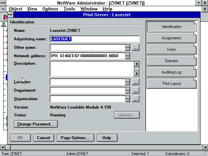The height and width of the screenshot is (156, 208).
Task: Click the Description scrollbar up arrow
Action: coord(136,64)
